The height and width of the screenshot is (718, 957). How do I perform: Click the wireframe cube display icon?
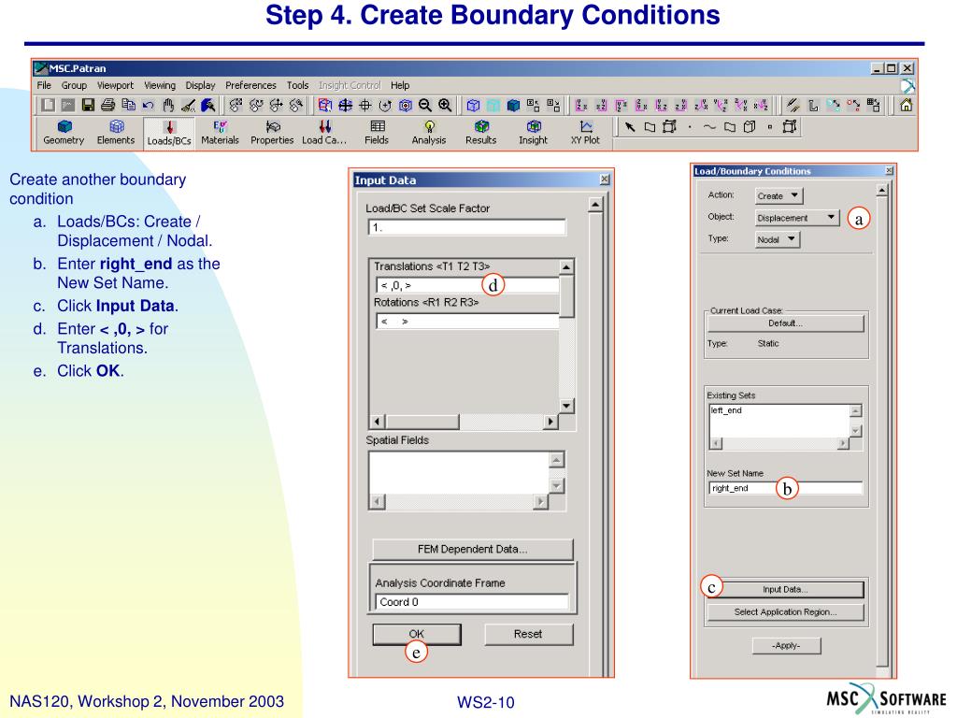click(473, 106)
